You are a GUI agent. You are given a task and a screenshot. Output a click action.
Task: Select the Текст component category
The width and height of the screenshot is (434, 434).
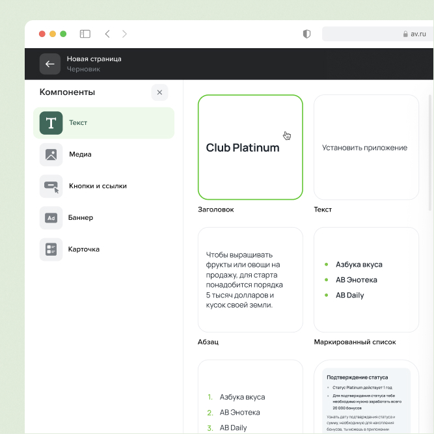[104, 123]
